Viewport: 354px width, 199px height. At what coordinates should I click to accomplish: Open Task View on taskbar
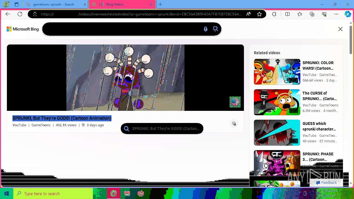pos(100,193)
